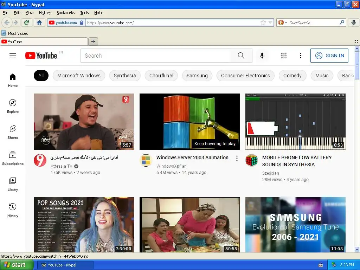Click the padlock site security icon

point(82,22)
